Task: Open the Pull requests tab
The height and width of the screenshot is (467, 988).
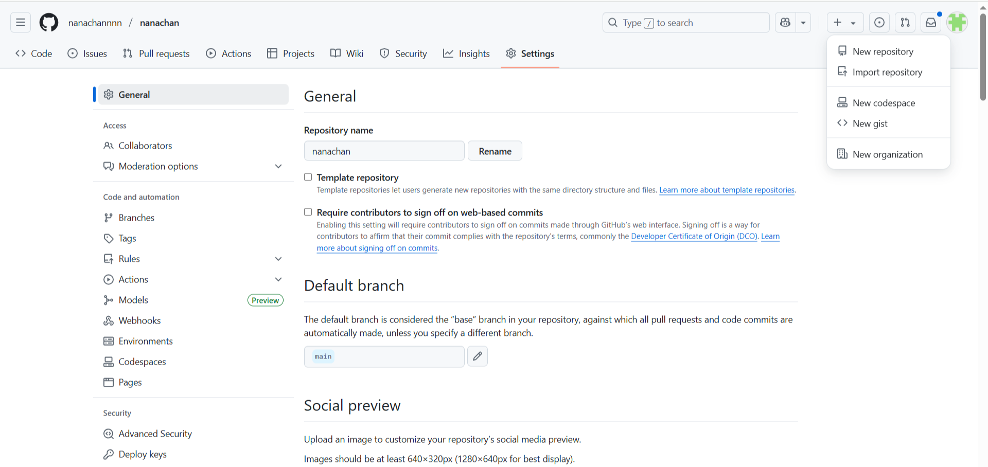Action: (x=156, y=53)
